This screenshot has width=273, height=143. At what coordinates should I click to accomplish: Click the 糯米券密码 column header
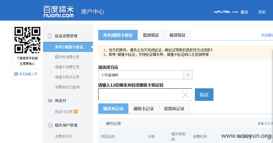(x=179, y=136)
